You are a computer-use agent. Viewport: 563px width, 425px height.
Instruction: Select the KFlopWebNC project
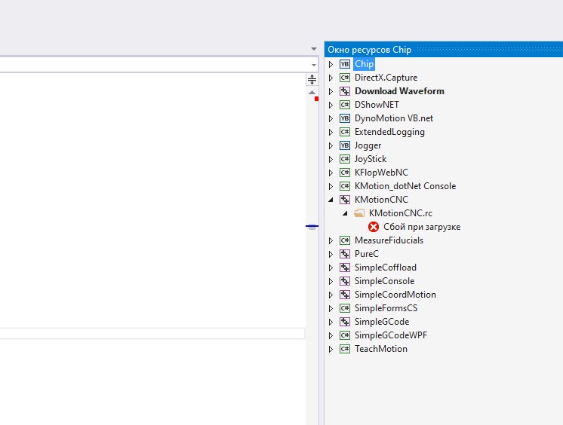(x=381, y=173)
